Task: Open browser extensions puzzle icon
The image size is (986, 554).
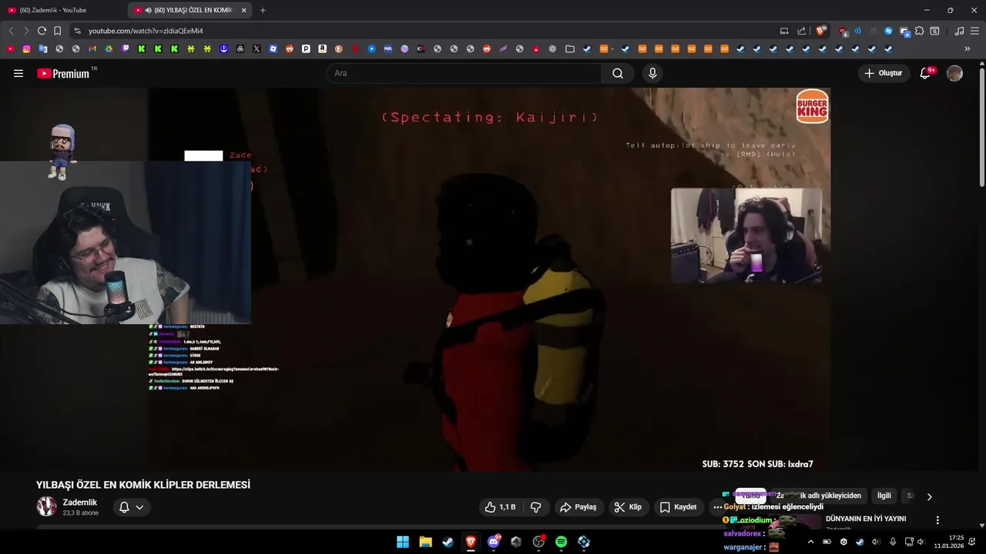Action: pyautogui.click(x=920, y=31)
